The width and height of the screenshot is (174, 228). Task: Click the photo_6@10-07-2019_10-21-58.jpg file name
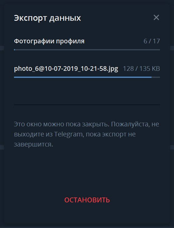tap(66, 69)
